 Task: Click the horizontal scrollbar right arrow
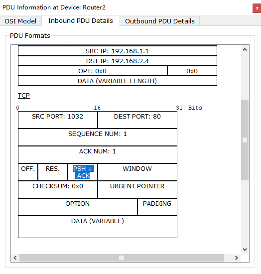click(x=237, y=258)
